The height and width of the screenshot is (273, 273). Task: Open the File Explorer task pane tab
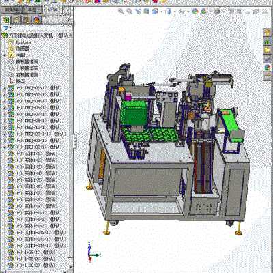pos(268,50)
